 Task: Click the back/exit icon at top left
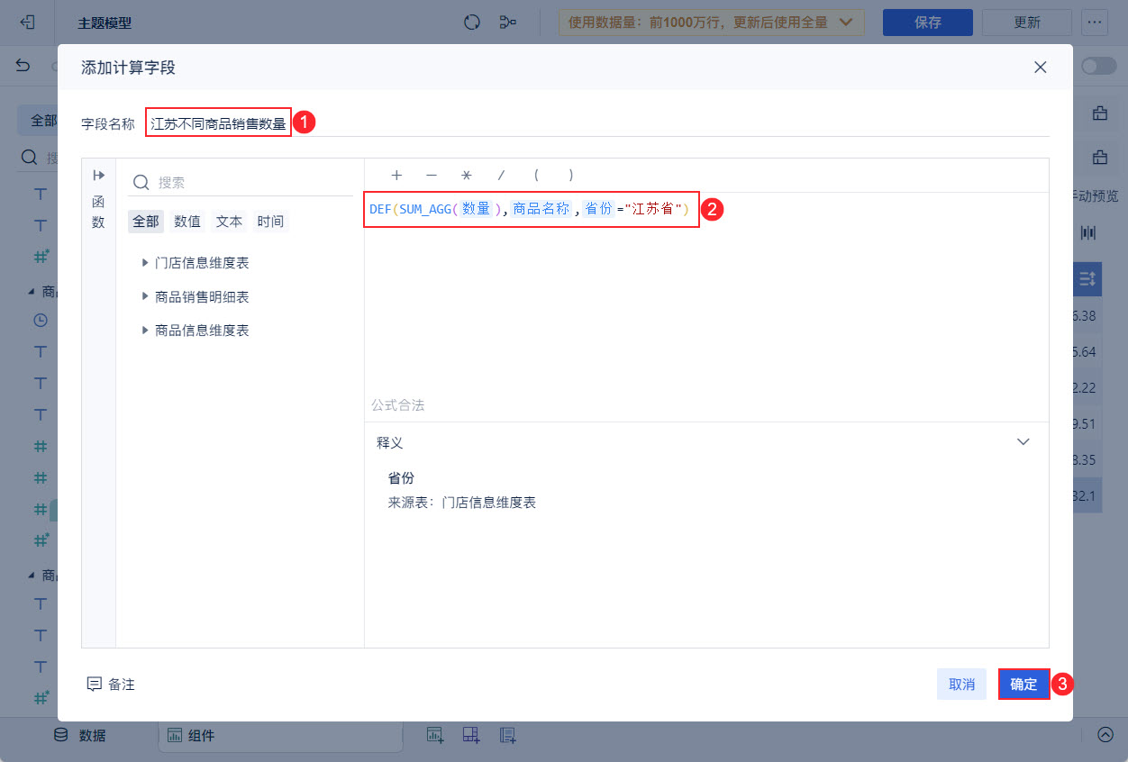27,23
